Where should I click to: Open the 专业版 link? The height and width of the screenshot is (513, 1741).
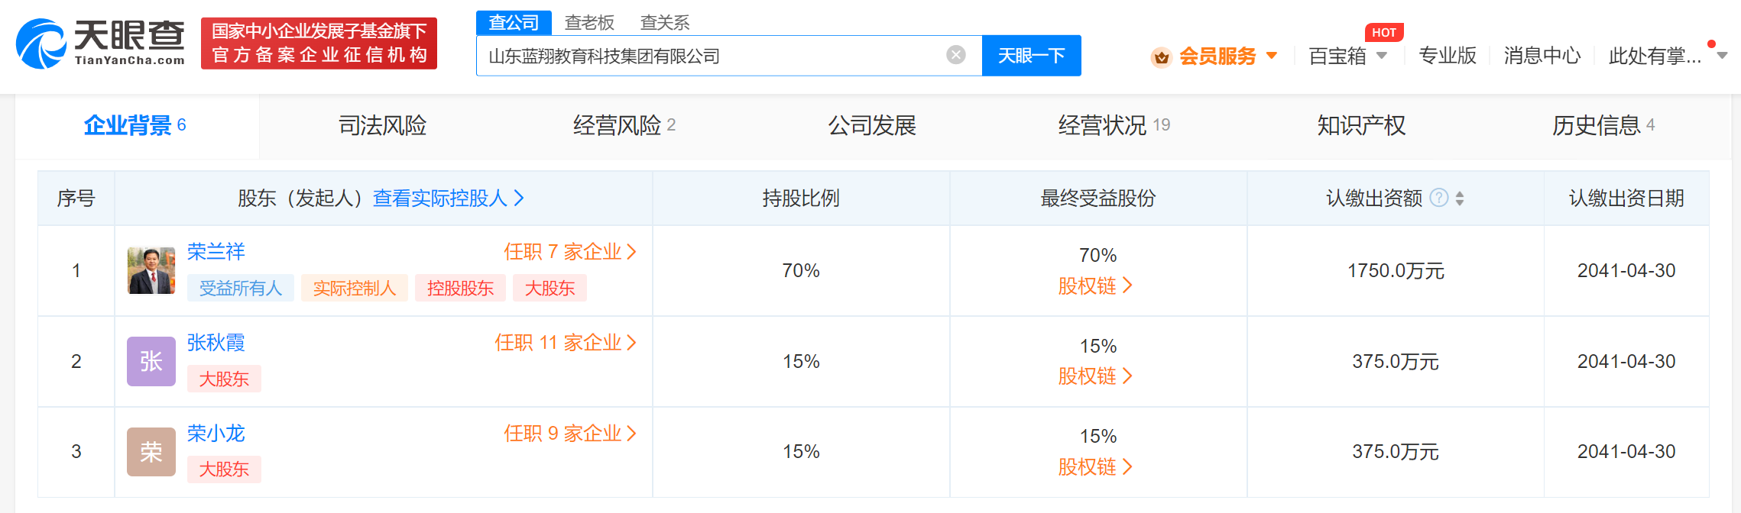pos(1448,56)
